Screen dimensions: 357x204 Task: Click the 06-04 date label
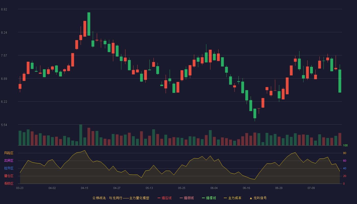214,188
